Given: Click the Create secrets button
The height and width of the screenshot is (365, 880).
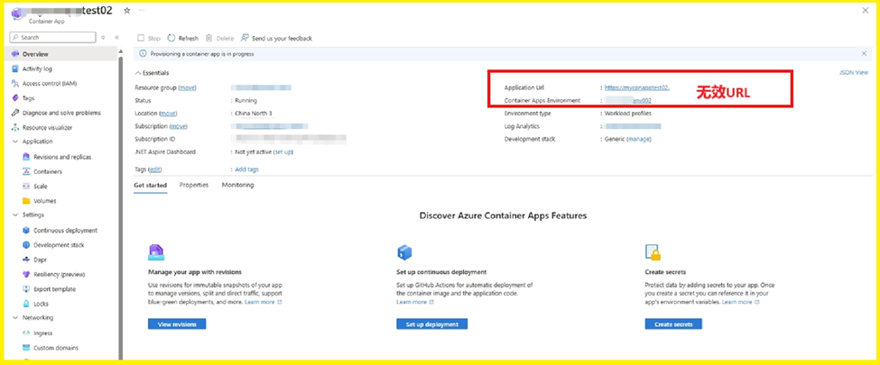Looking at the screenshot, I should pos(673,324).
